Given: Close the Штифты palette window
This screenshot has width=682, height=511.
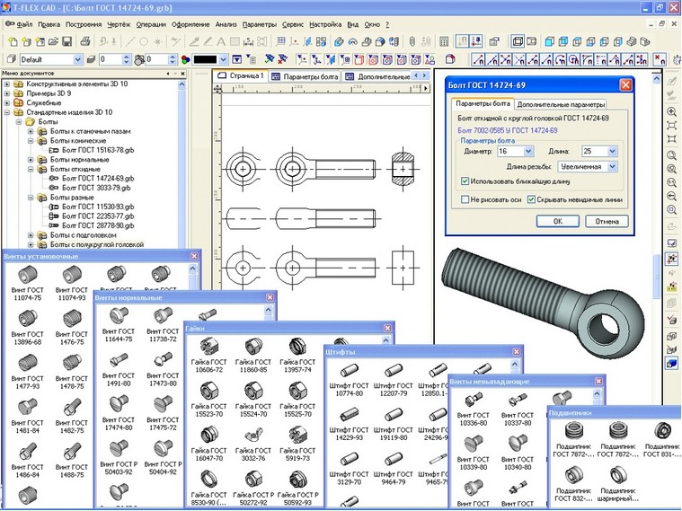Looking at the screenshot, I should click(517, 352).
